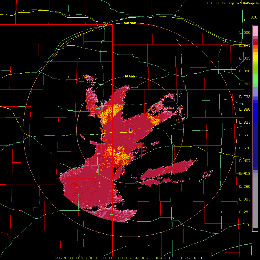
Task: Click the 0.627 legend value
Action: [x=245, y=122]
